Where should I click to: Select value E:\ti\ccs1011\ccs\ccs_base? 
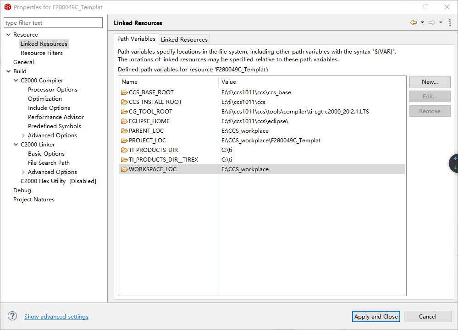(256, 92)
